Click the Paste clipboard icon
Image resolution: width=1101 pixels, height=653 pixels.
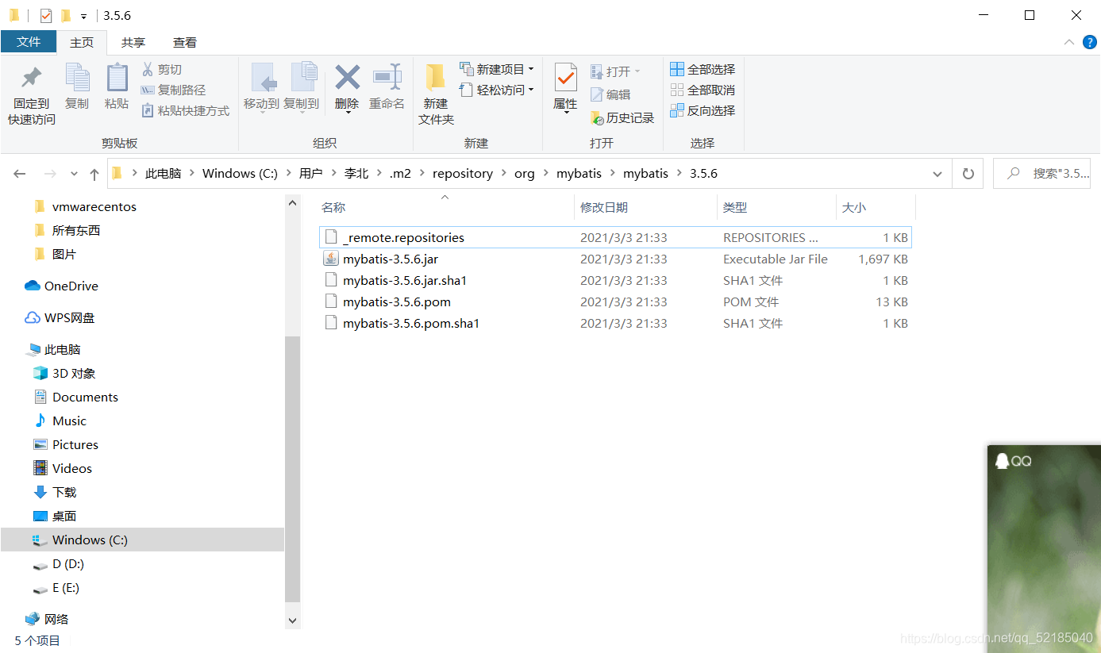(117, 78)
